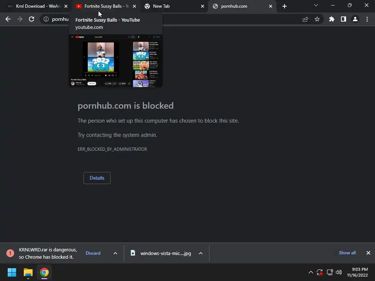Open a new tab with plus button
The image size is (375, 281).
(x=284, y=6)
